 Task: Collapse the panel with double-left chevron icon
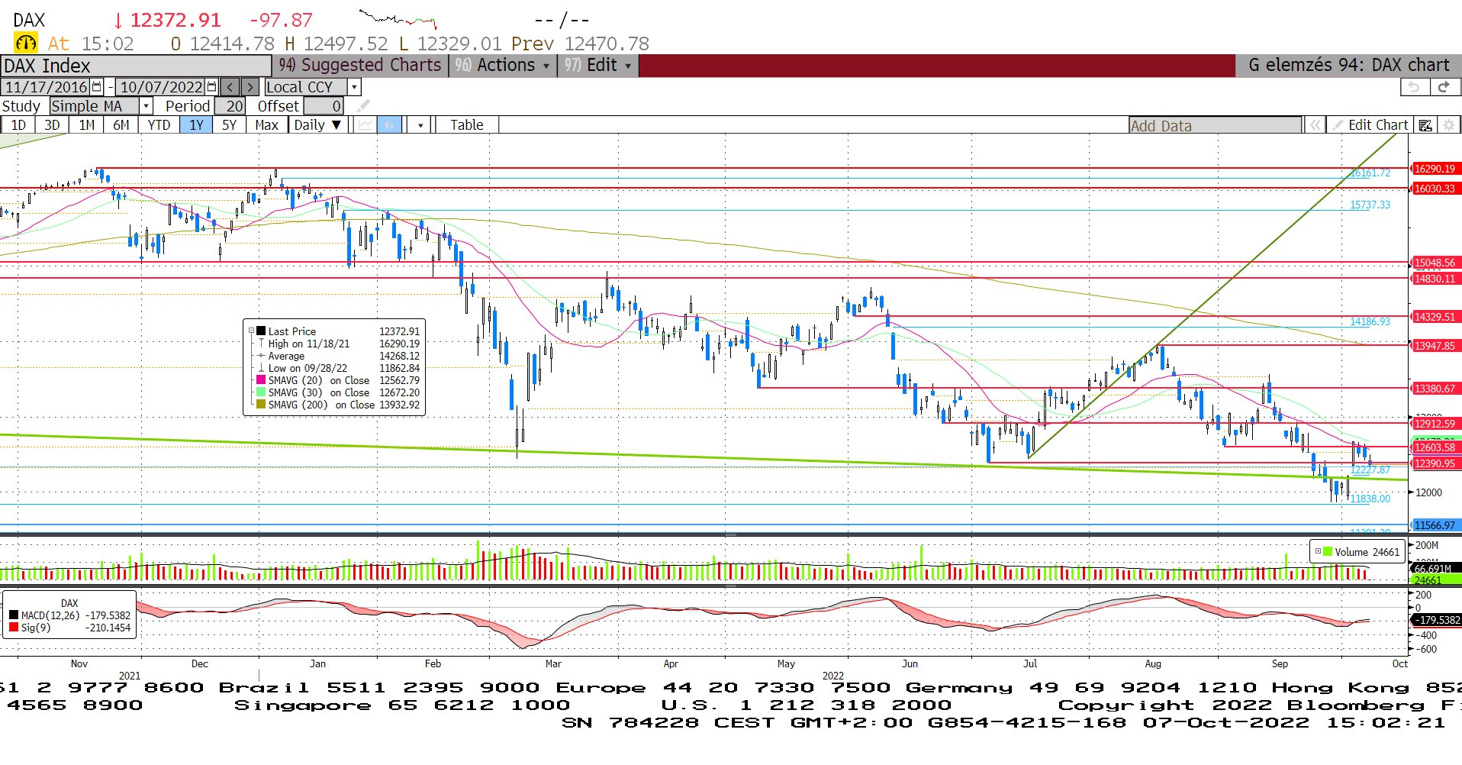[x=1315, y=125]
